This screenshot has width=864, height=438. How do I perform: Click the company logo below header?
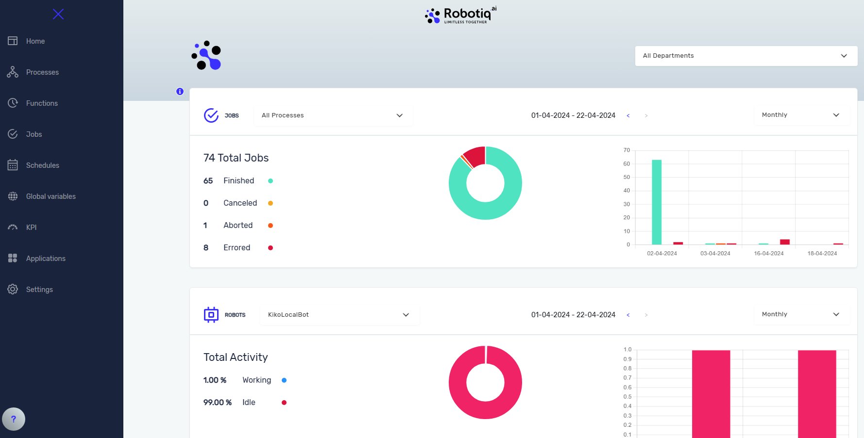(x=206, y=55)
